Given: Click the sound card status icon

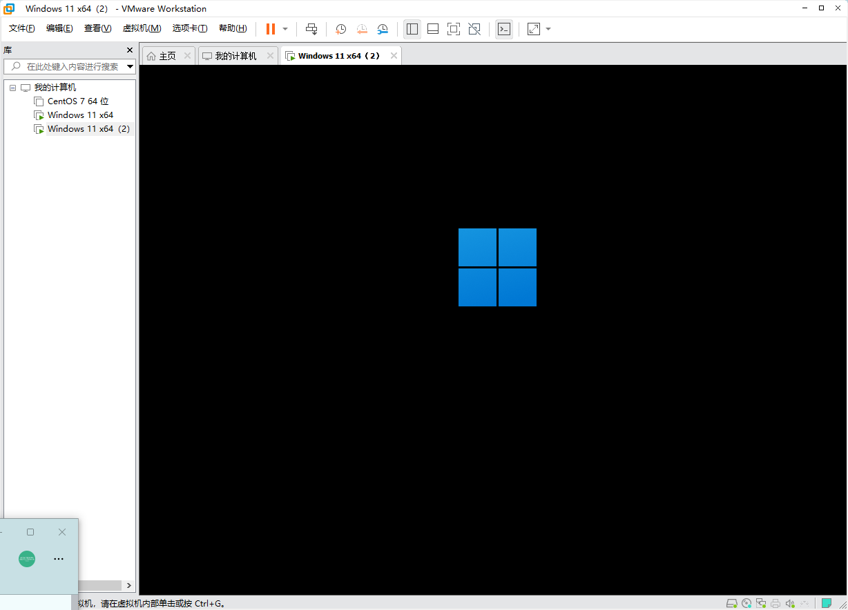Looking at the screenshot, I should pyautogui.click(x=790, y=603).
